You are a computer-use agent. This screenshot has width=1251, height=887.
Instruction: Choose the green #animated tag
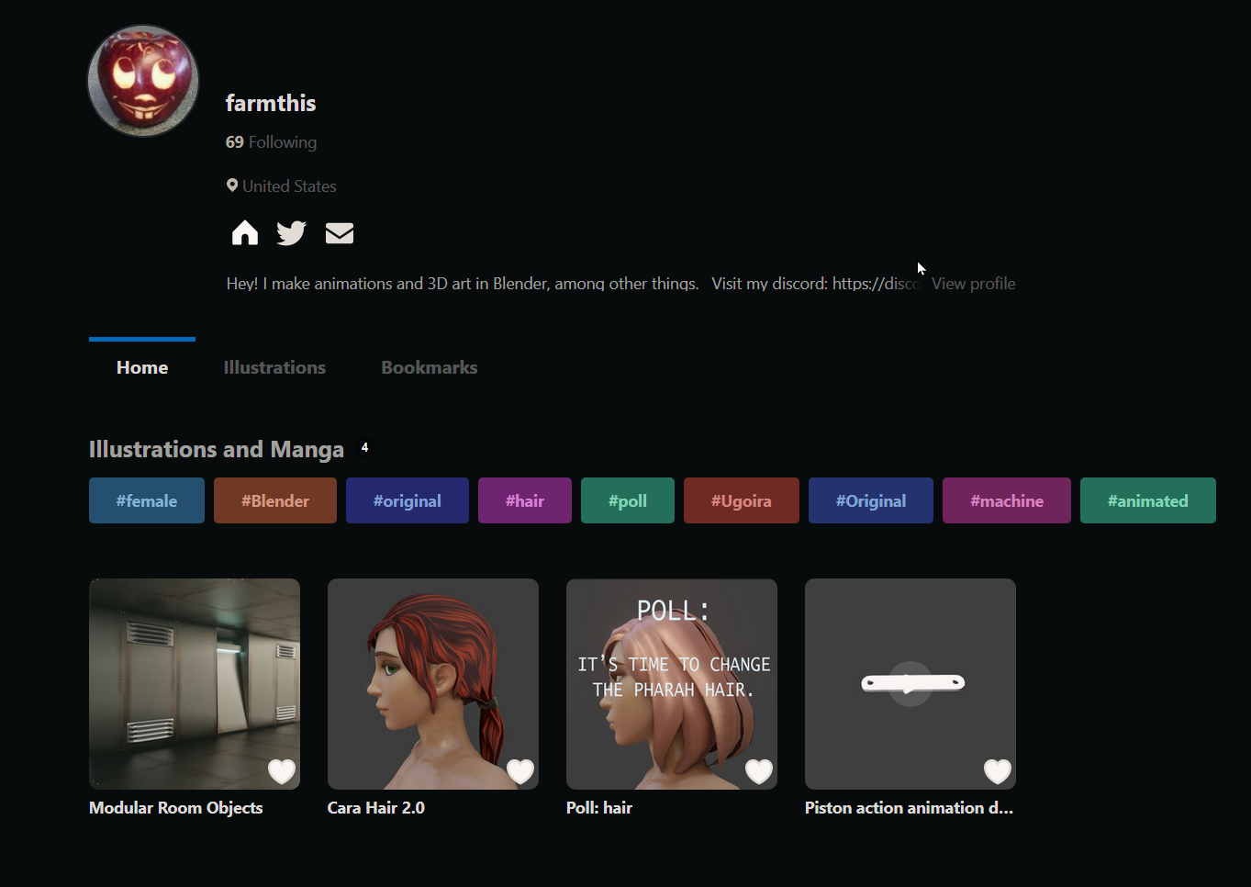click(x=1147, y=500)
